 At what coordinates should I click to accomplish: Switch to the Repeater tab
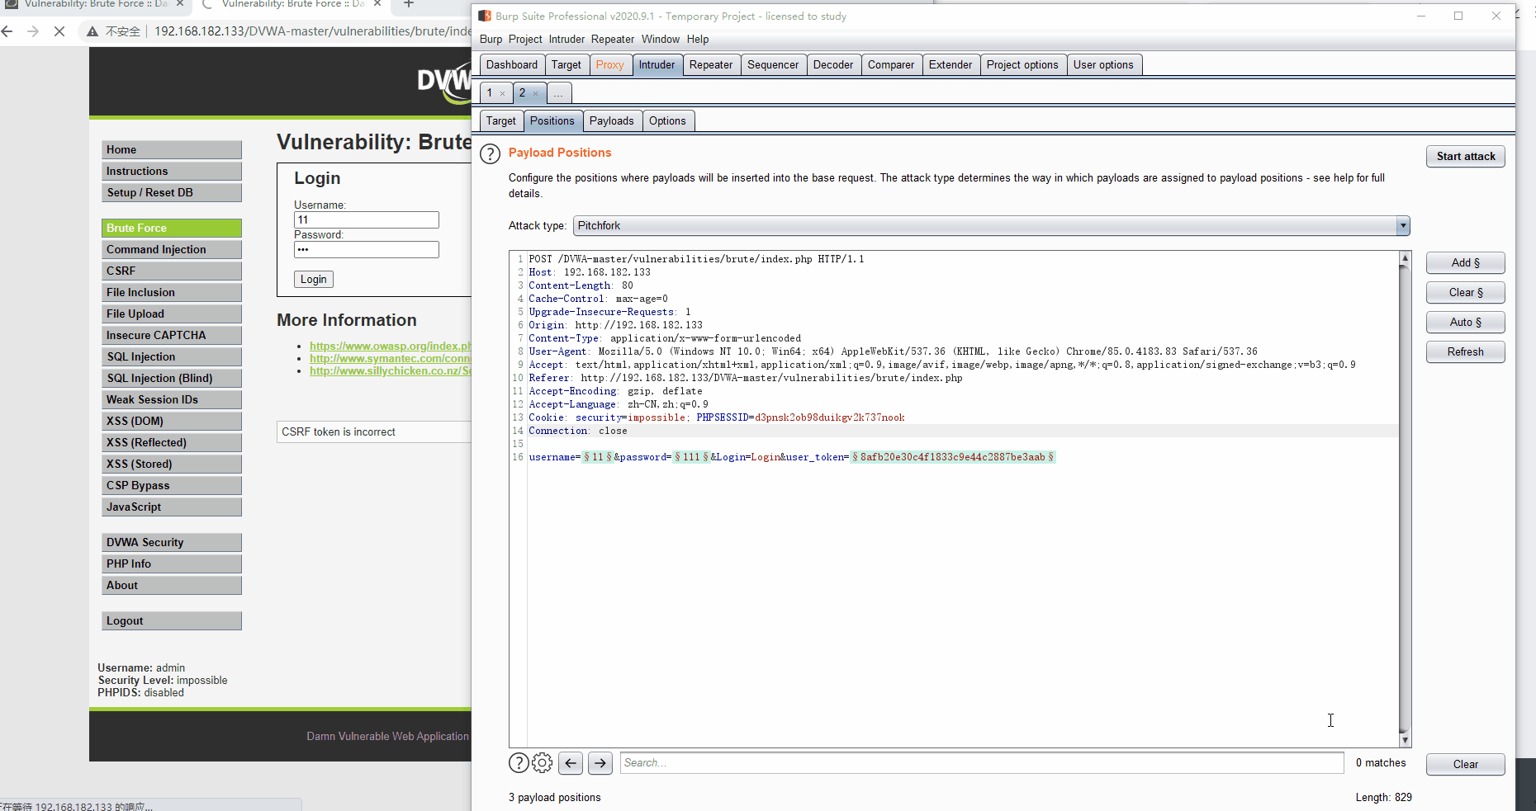[711, 65]
